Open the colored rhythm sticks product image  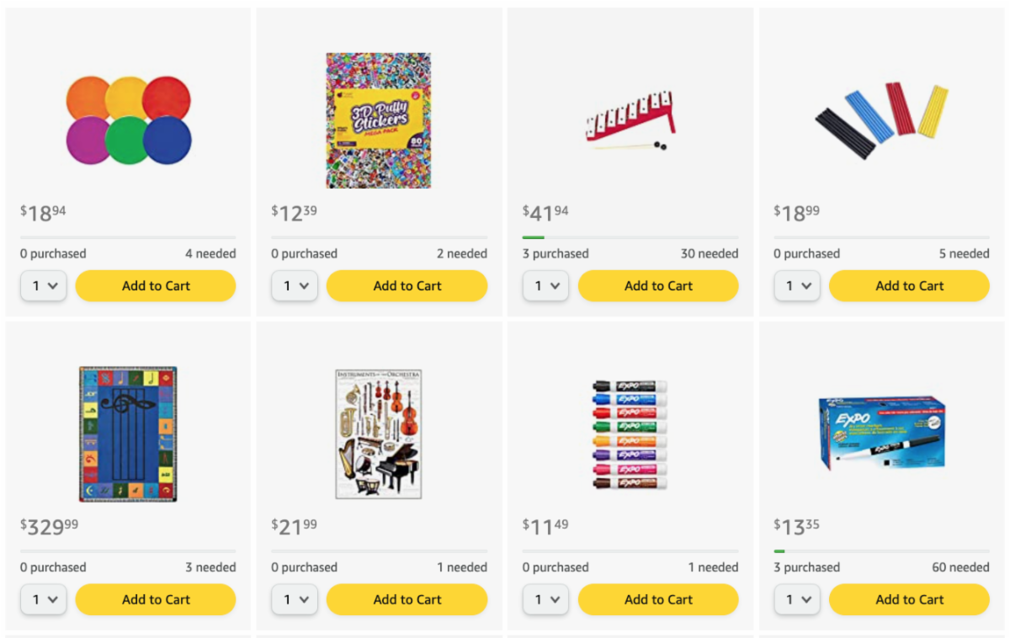tap(881, 120)
